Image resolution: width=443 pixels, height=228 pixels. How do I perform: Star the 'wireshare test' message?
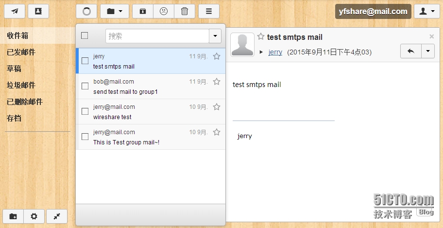pyautogui.click(x=217, y=106)
